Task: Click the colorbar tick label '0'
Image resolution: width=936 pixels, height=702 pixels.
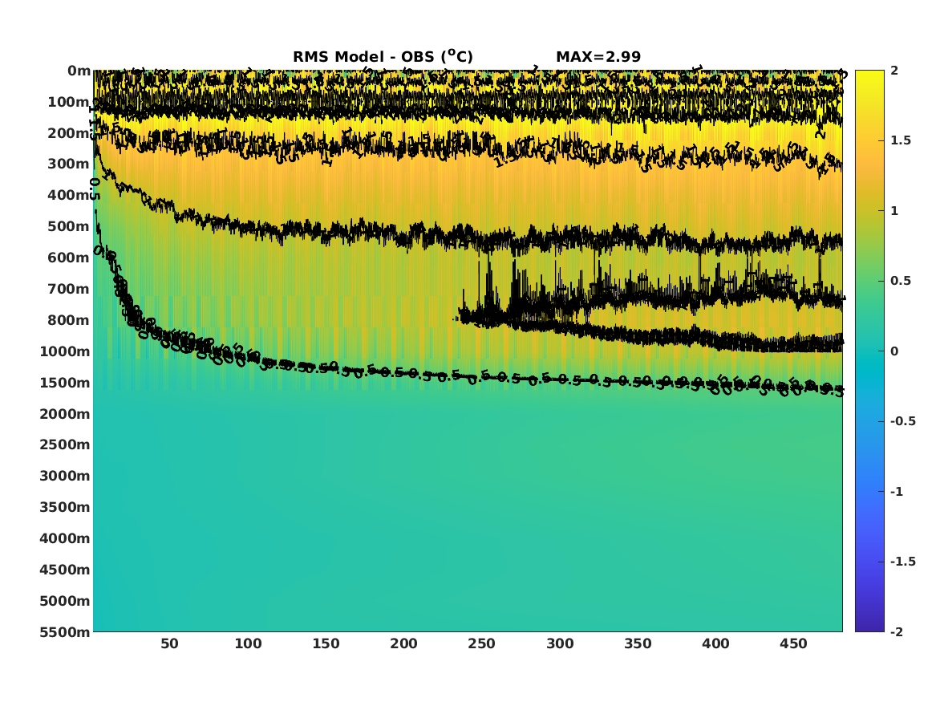Action: coord(894,351)
